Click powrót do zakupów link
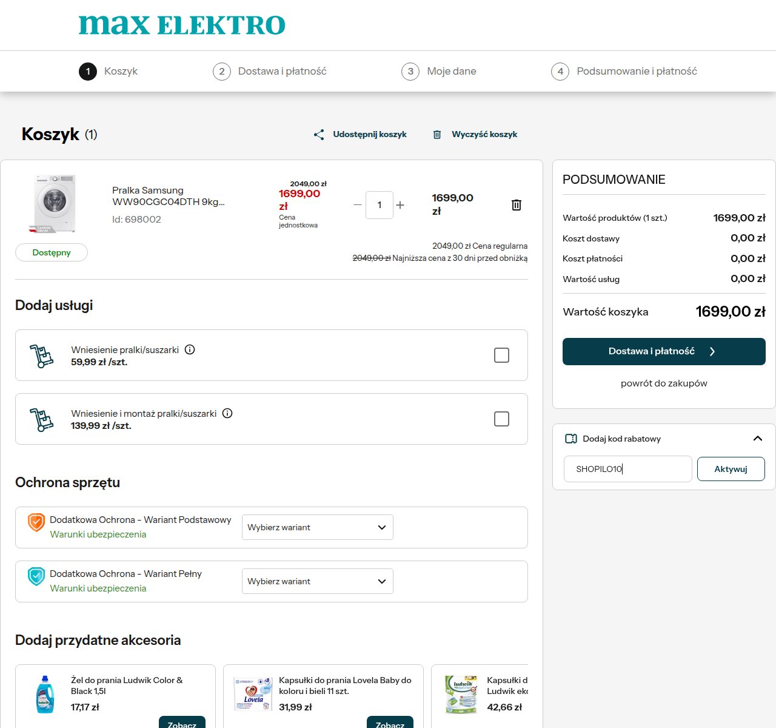This screenshot has height=728, width=776. (664, 383)
